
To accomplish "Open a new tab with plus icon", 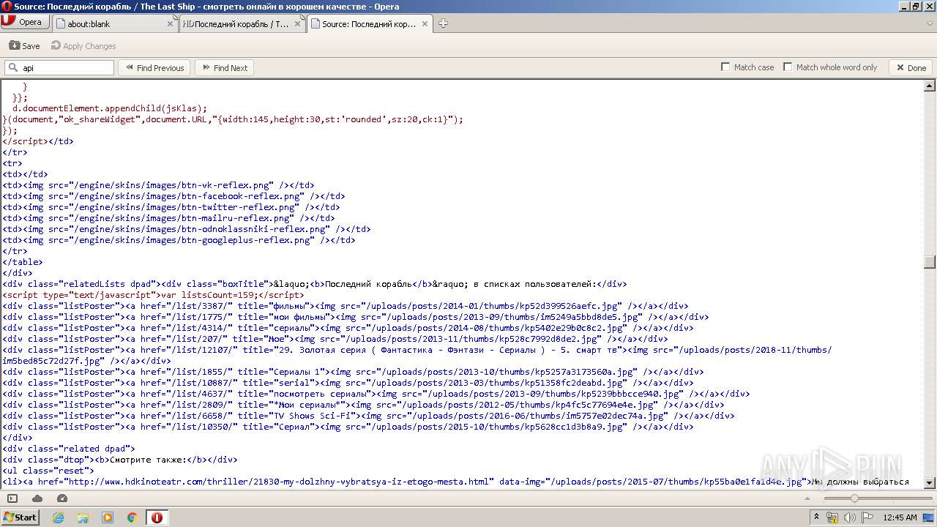I will point(443,23).
